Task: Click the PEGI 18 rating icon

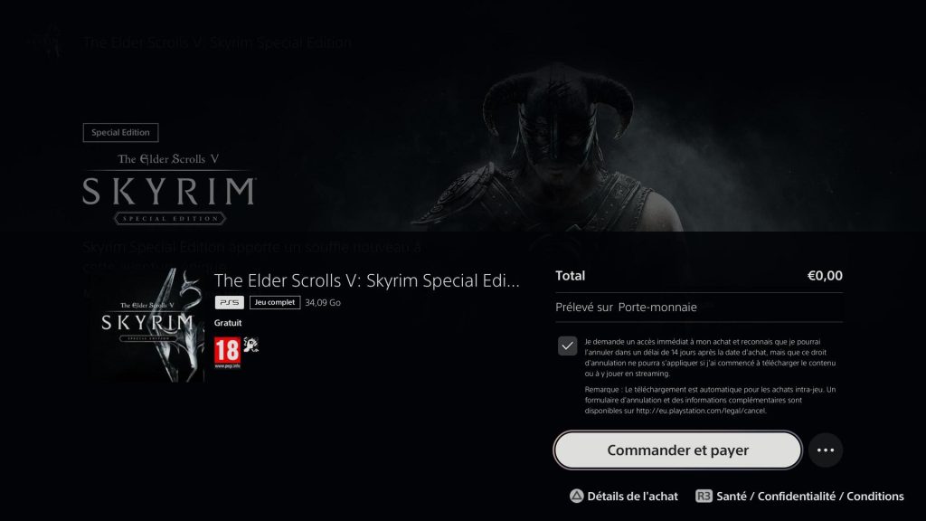Action: tap(227, 353)
